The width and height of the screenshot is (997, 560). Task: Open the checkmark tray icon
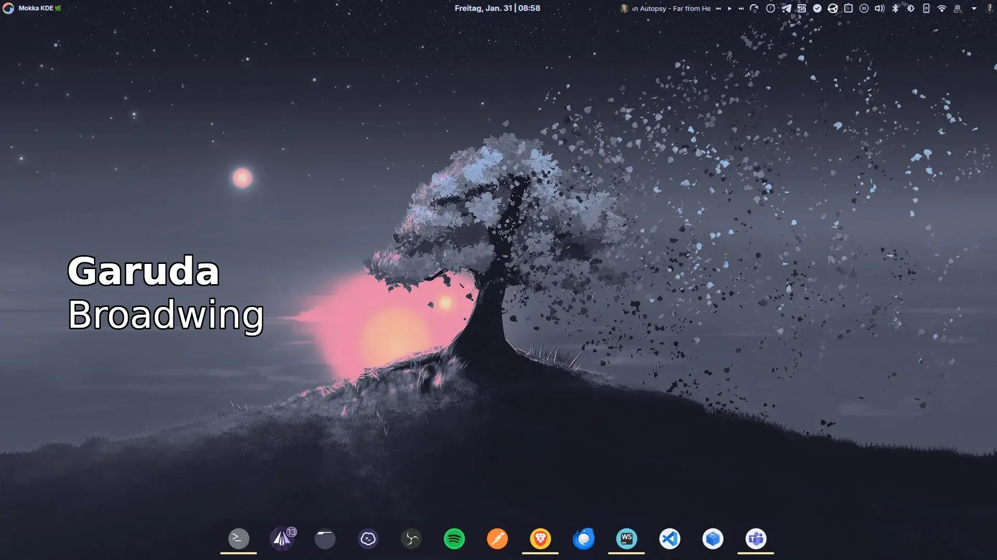(817, 8)
